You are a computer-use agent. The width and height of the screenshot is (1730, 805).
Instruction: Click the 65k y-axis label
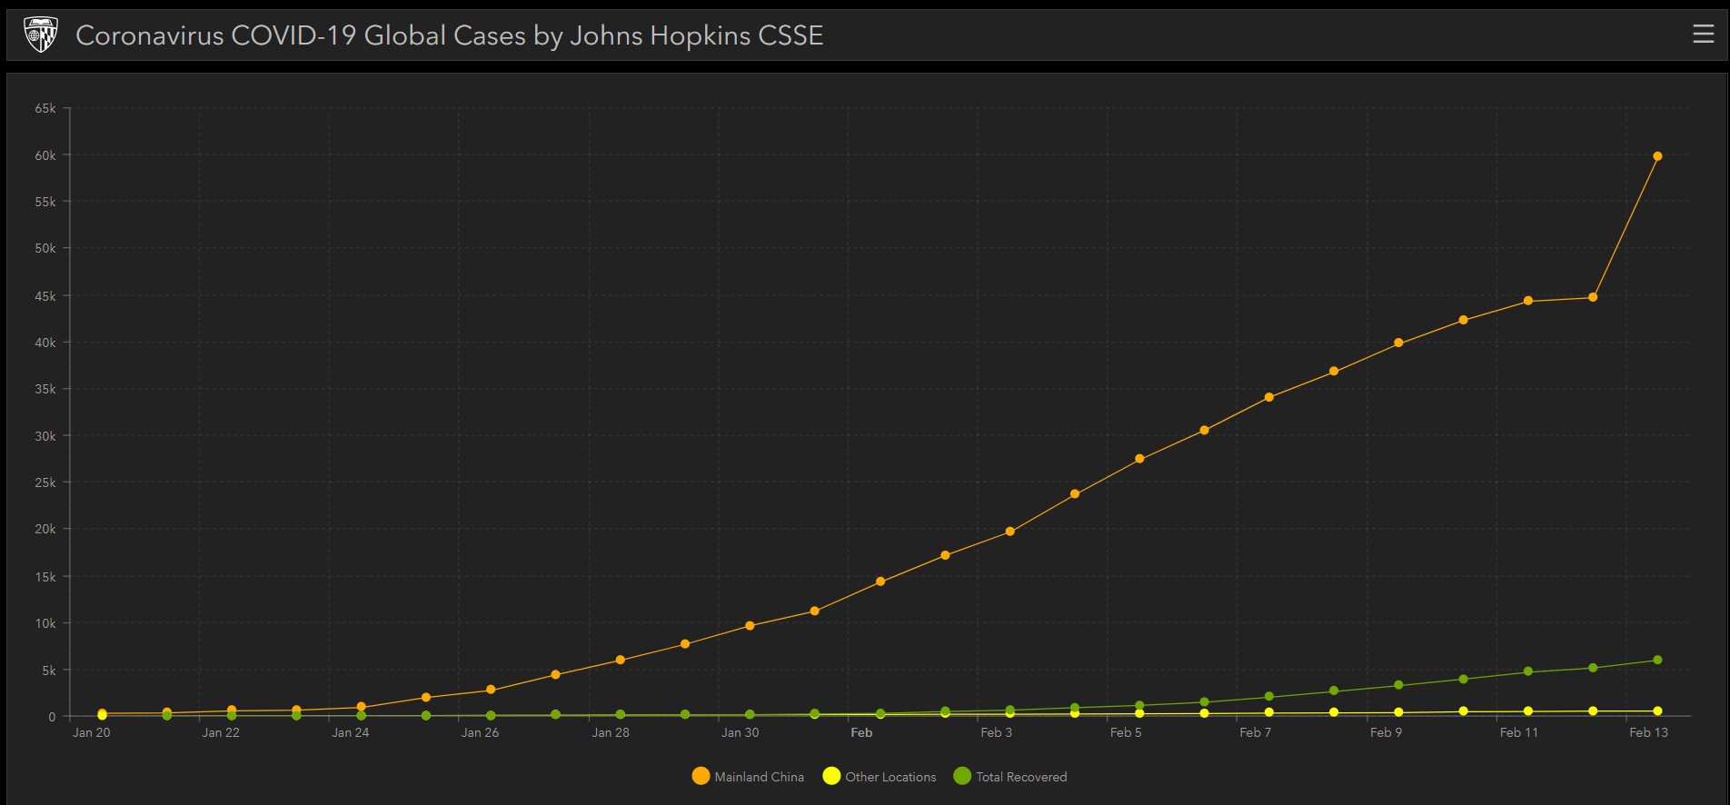[x=45, y=108]
